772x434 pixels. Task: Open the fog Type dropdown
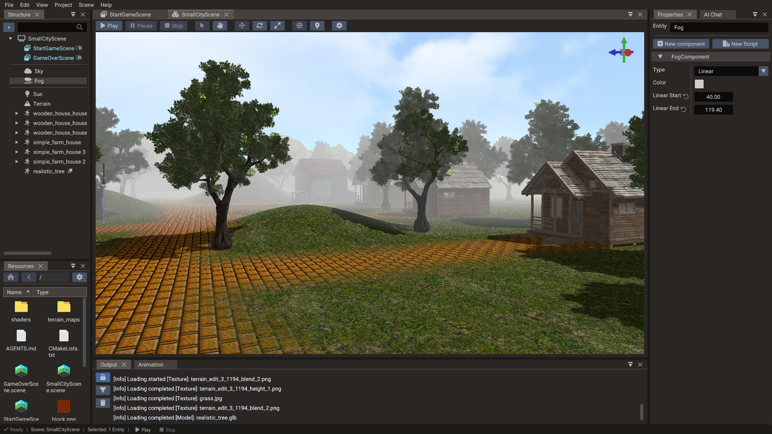[731, 71]
